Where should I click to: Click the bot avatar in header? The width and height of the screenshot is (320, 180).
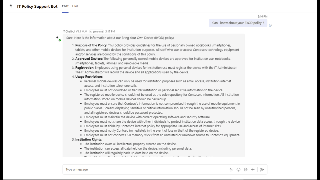11,6
